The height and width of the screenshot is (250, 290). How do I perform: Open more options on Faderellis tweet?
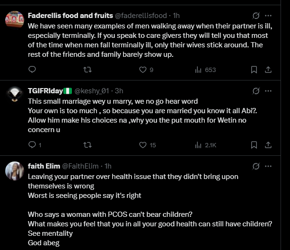click(268, 15)
